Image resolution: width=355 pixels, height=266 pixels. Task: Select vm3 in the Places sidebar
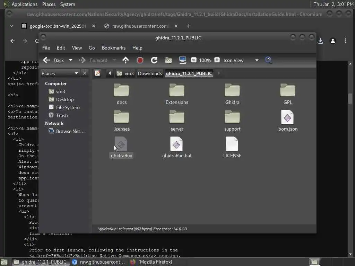[57, 91]
